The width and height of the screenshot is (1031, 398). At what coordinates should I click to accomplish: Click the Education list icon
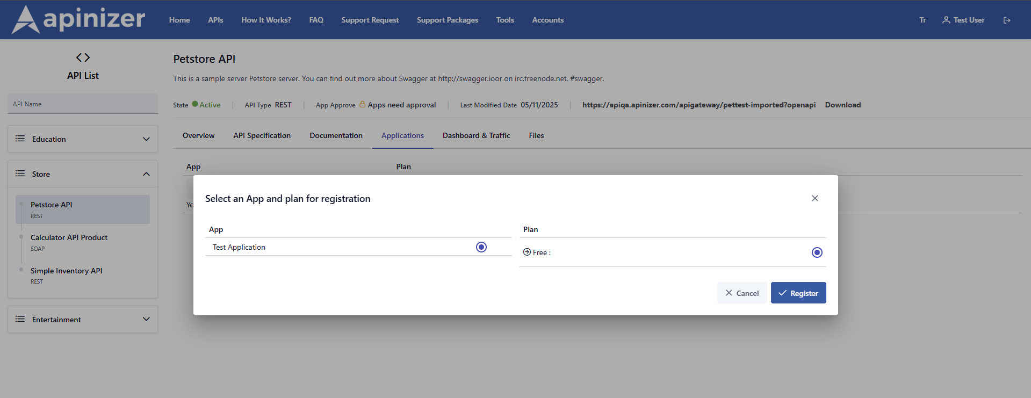[x=20, y=139]
